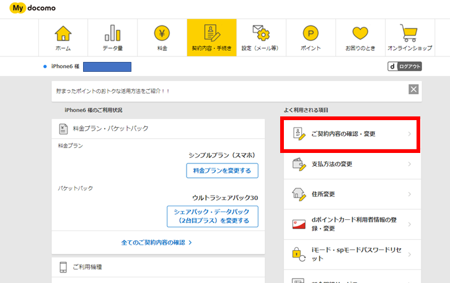Open the ホーム home tab
This screenshot has height=283, width=450.
[x=63, y=38]
